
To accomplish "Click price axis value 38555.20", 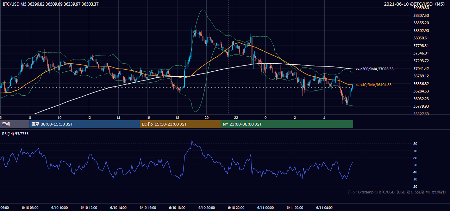I will click(x=421, y=23).
